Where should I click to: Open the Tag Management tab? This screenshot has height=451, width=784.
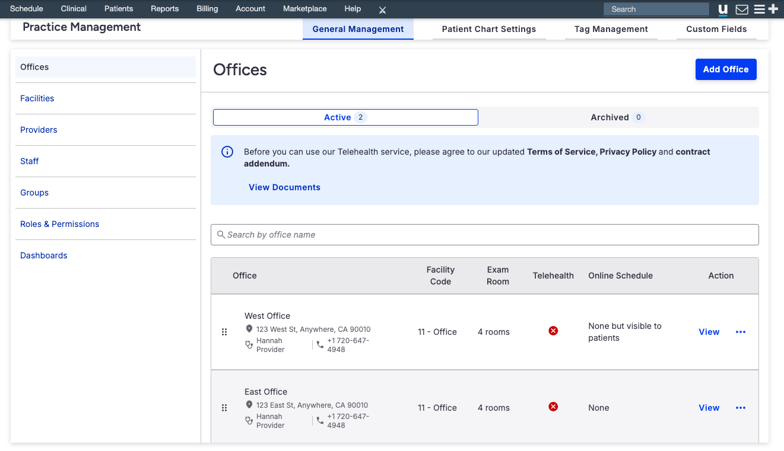click(x=611, y=29)
